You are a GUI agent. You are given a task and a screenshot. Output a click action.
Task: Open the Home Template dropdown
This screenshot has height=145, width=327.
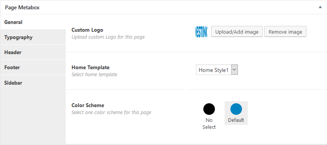[217, 70]
